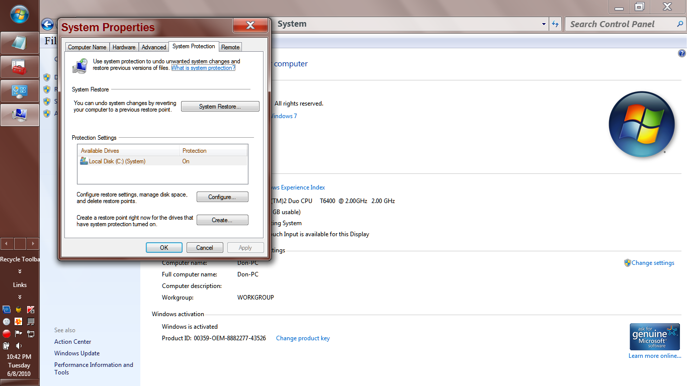This screenshot has width=687, height=386.
Task: Open the Windows Start orb
Action: [x=19, y=15]
